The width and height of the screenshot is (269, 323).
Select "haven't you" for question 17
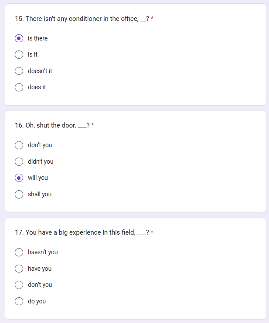coord(19,252)
